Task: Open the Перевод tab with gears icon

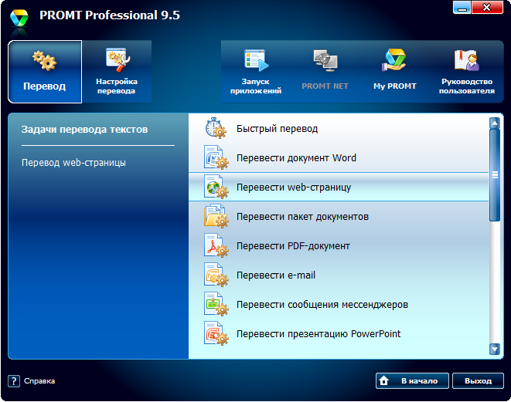Action: pyautogui.click(x=45, y=72)
